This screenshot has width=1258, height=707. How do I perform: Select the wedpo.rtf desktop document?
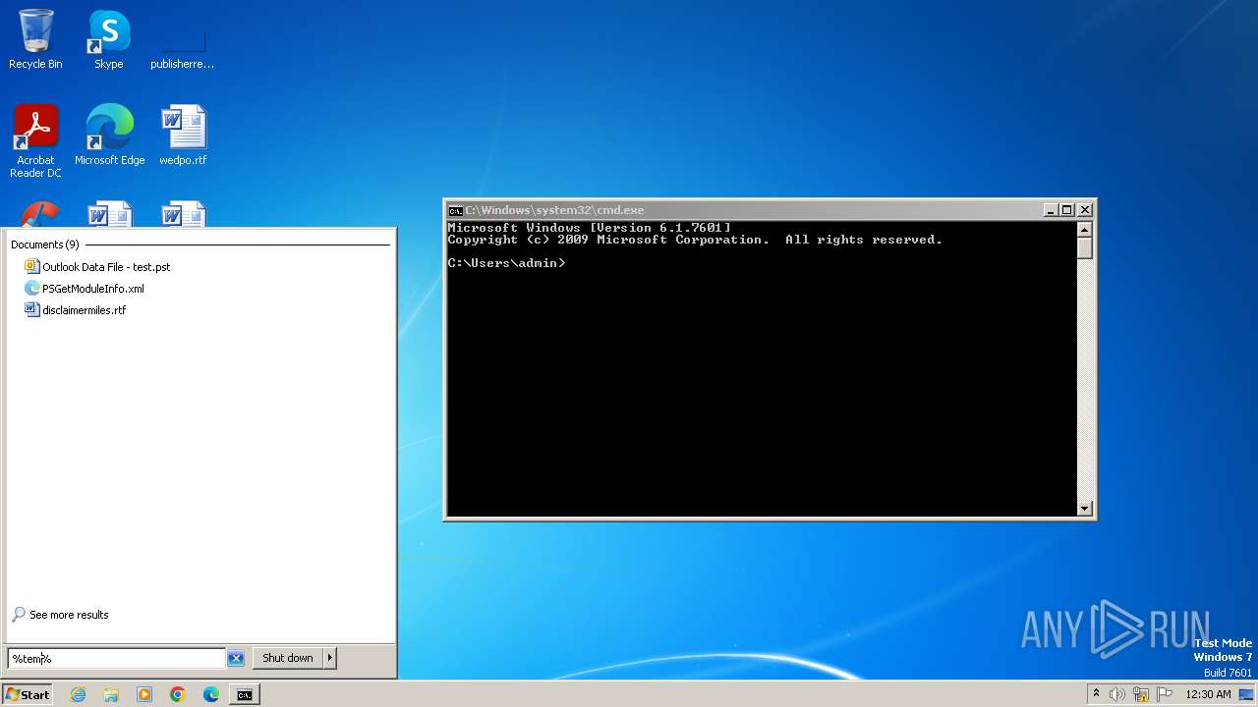183,136
